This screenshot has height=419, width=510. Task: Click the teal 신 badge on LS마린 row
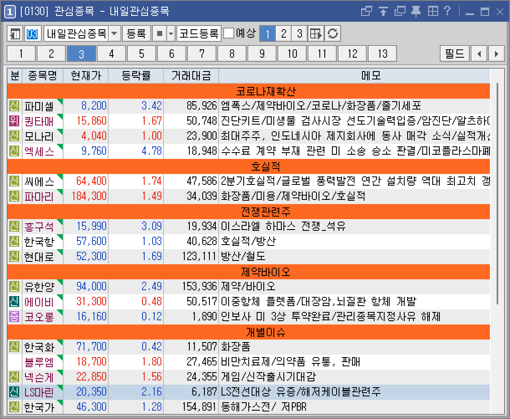(14, 391)
